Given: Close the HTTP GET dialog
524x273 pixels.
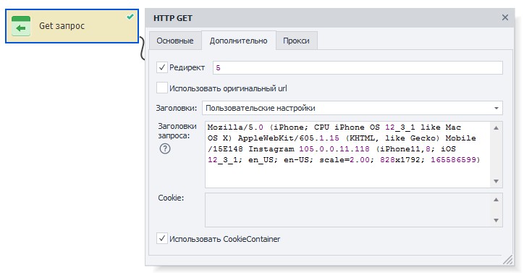Looking at the screenshot, I should [x=505, y=17].
